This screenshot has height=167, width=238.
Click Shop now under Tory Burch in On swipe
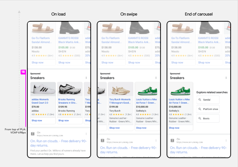click(115, 128)
